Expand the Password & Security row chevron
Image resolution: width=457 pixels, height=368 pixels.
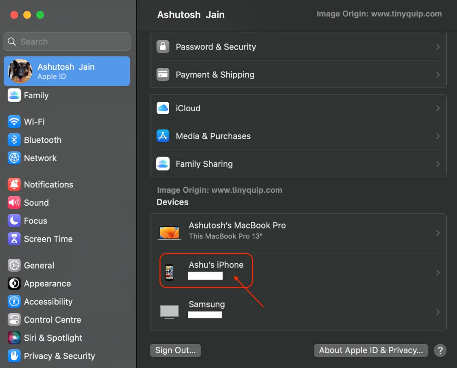pyautogui.click(x=438, y=47)
